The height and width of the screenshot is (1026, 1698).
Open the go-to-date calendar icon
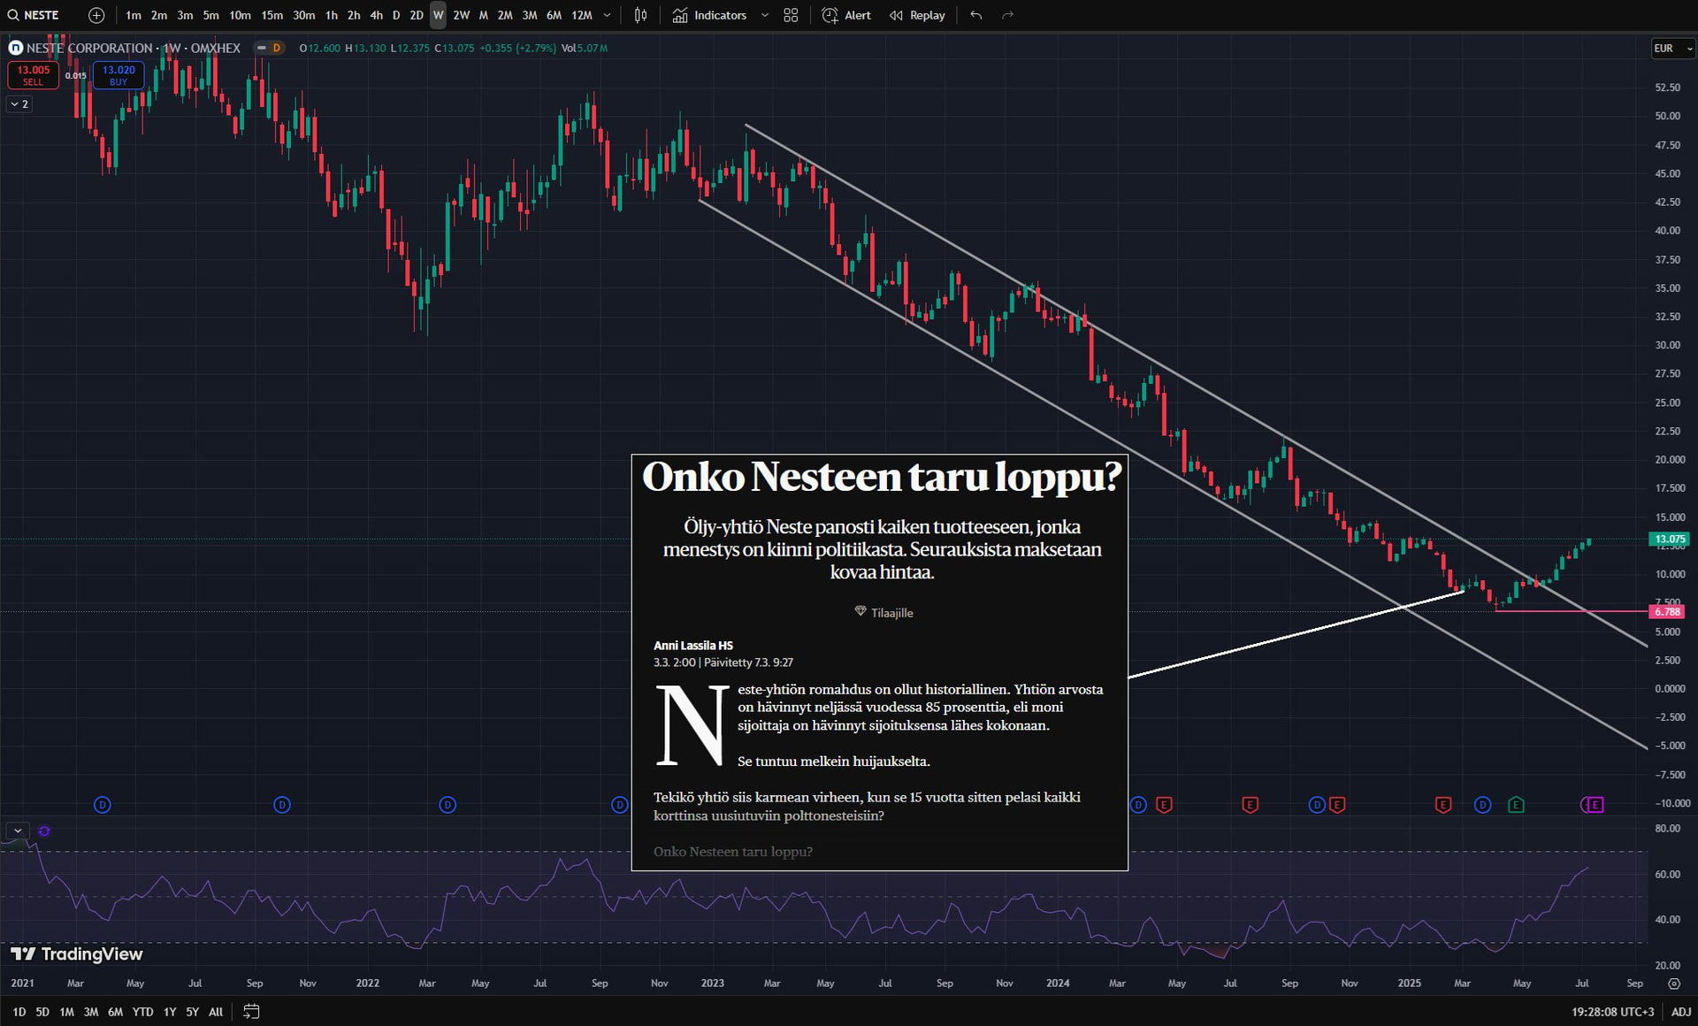pos(251,1011)
